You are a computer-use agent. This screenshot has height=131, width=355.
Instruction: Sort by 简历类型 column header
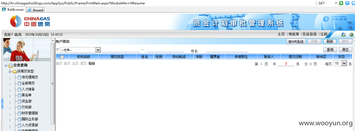(117, 57)
